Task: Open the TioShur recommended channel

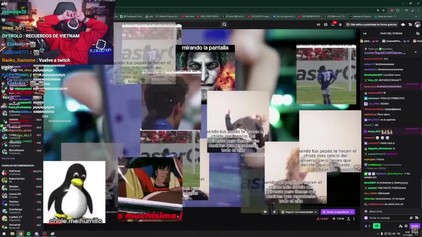Action: (x=21, y=203)
